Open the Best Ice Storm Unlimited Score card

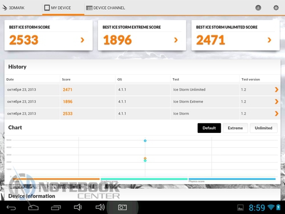click(235, 35)
